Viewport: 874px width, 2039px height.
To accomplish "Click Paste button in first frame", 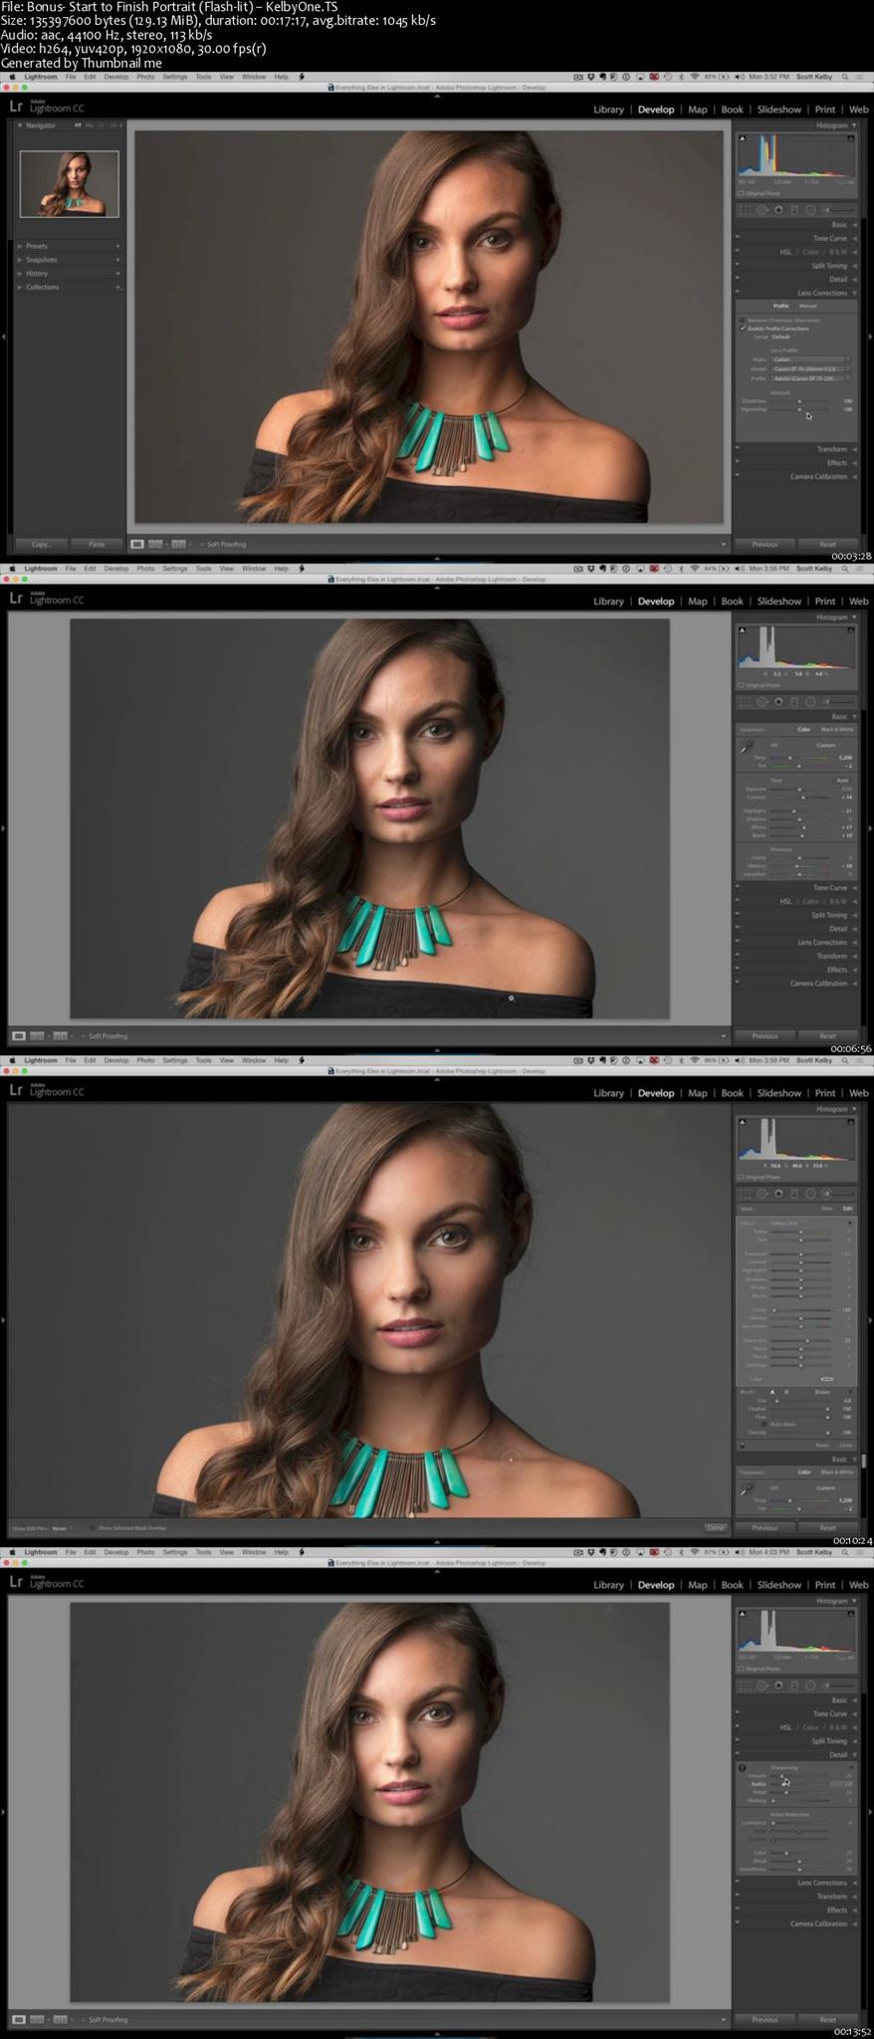I will [97, 545].
